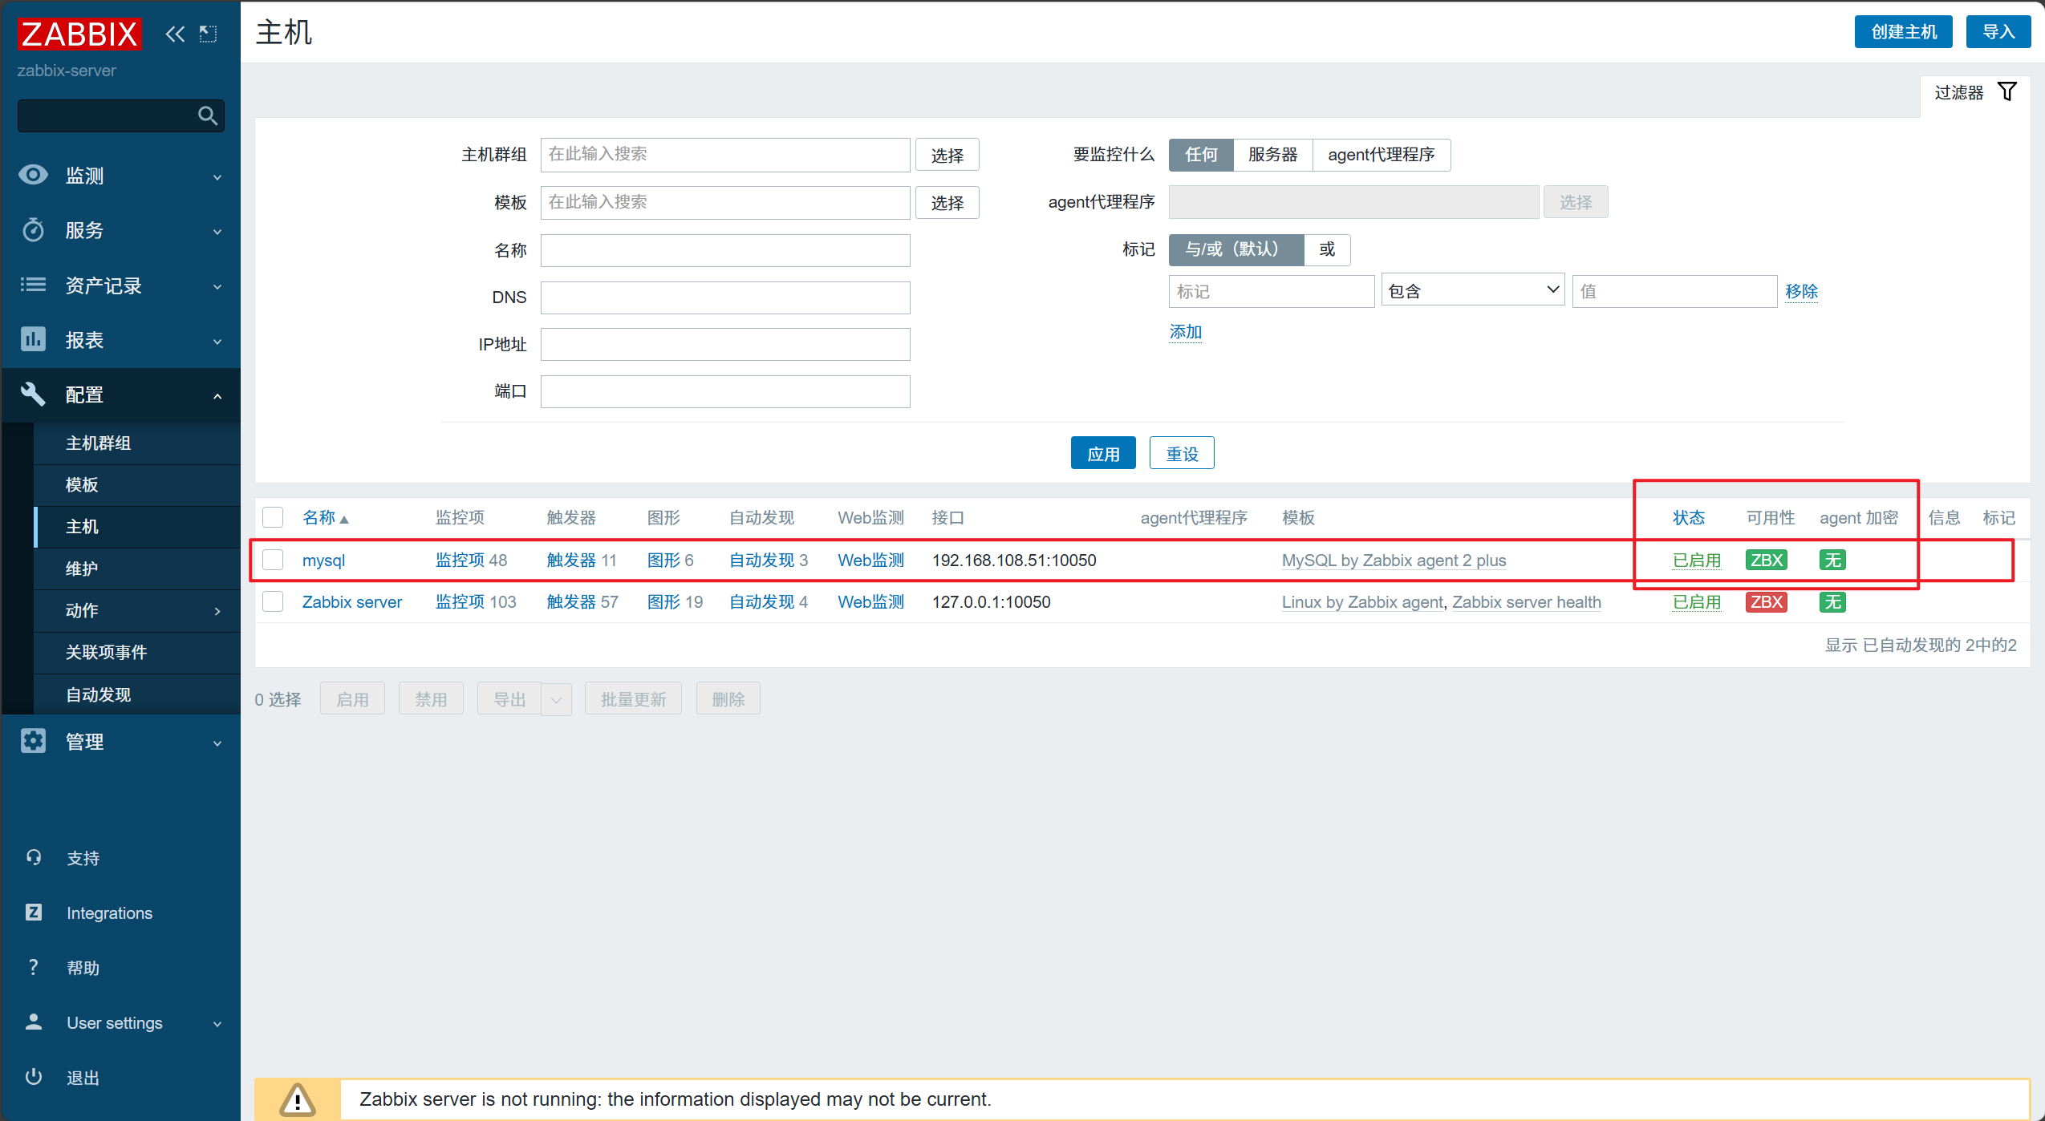Click the sidebar search magnifier icon
Screen dimensions: 2045x1121
click(207, 116)
